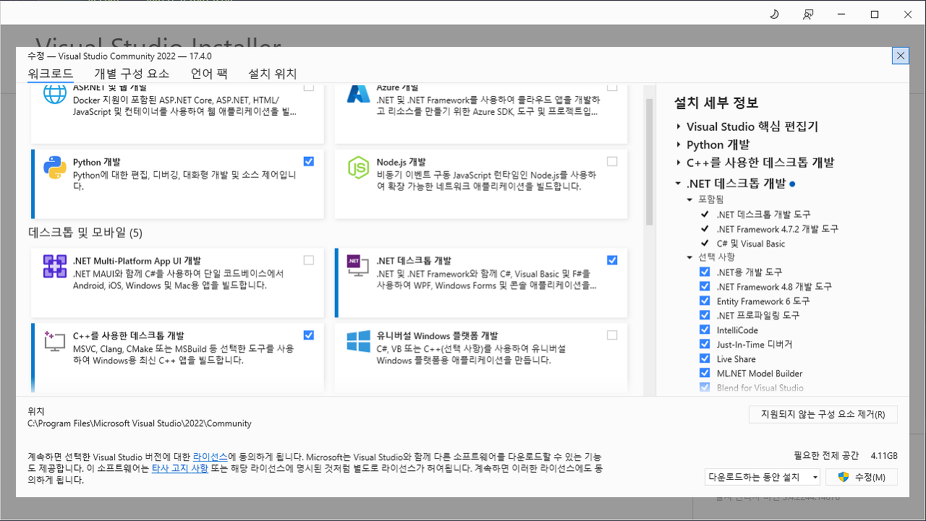
Task: Uncheck .NET Framework 4.8 개발 도구
Action: 705,286
